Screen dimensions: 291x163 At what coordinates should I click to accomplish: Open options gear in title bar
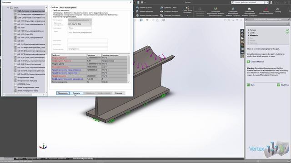click(142, 2)
